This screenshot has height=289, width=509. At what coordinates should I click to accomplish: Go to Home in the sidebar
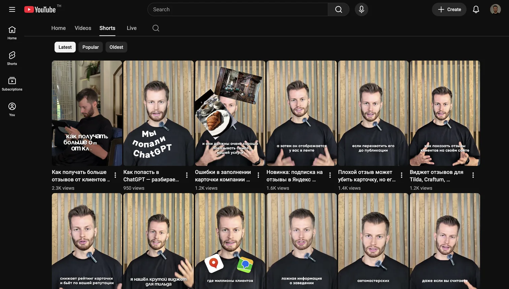12,33
